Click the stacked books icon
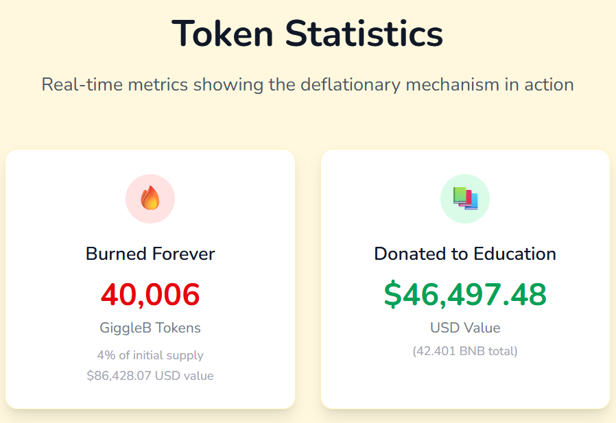 click(x=465, y=199)
